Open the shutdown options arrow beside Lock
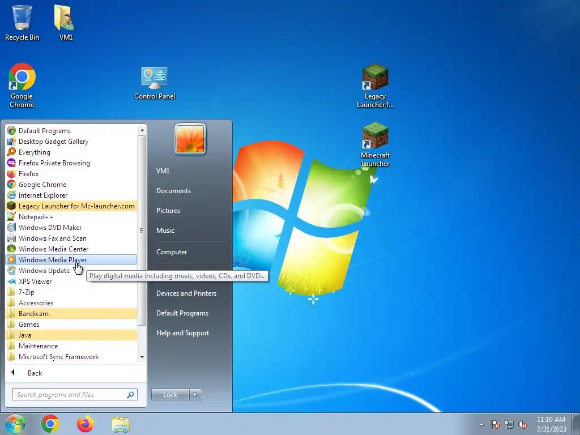The width and height of the screenshot is (580, 435). coord(195,395)
